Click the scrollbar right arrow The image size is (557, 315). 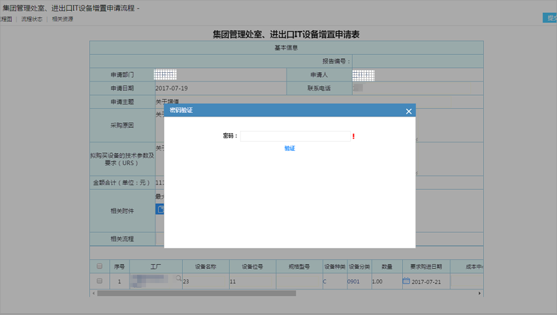coord(479,293)
